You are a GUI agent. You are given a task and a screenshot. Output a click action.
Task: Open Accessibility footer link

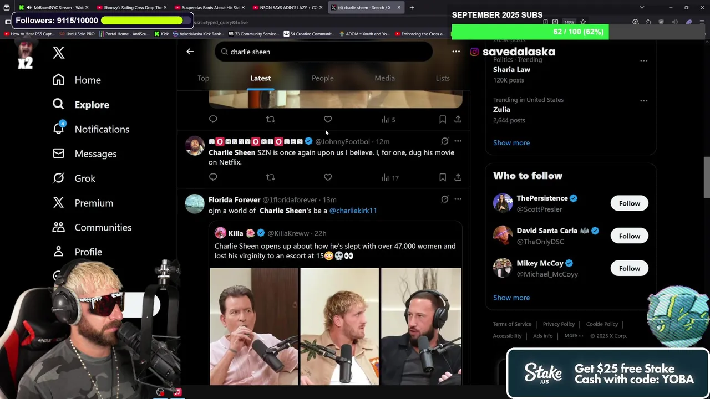pos(507,336)
